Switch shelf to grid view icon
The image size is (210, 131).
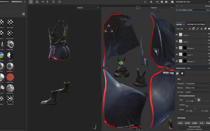23,14
